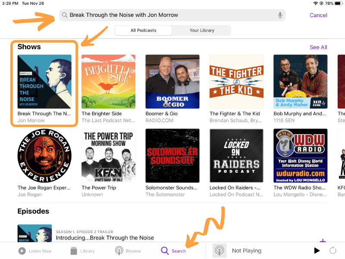Switch to the All Podcasts segment
This screenshot has width=345, height=259.
pyautogui.click(x=144, y=30)
